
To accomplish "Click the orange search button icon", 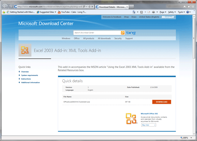I will pyautogui.click(x=123, y=33).
